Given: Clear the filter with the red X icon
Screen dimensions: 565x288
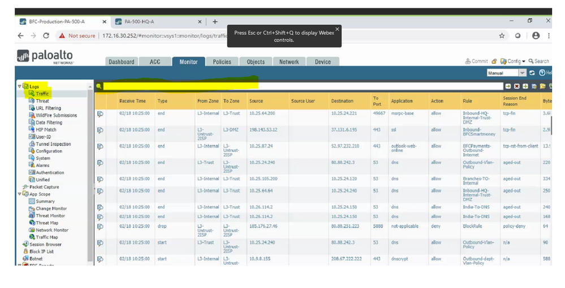Looking at the screenshot, I should pyautogui.click(x=517, y=86).
